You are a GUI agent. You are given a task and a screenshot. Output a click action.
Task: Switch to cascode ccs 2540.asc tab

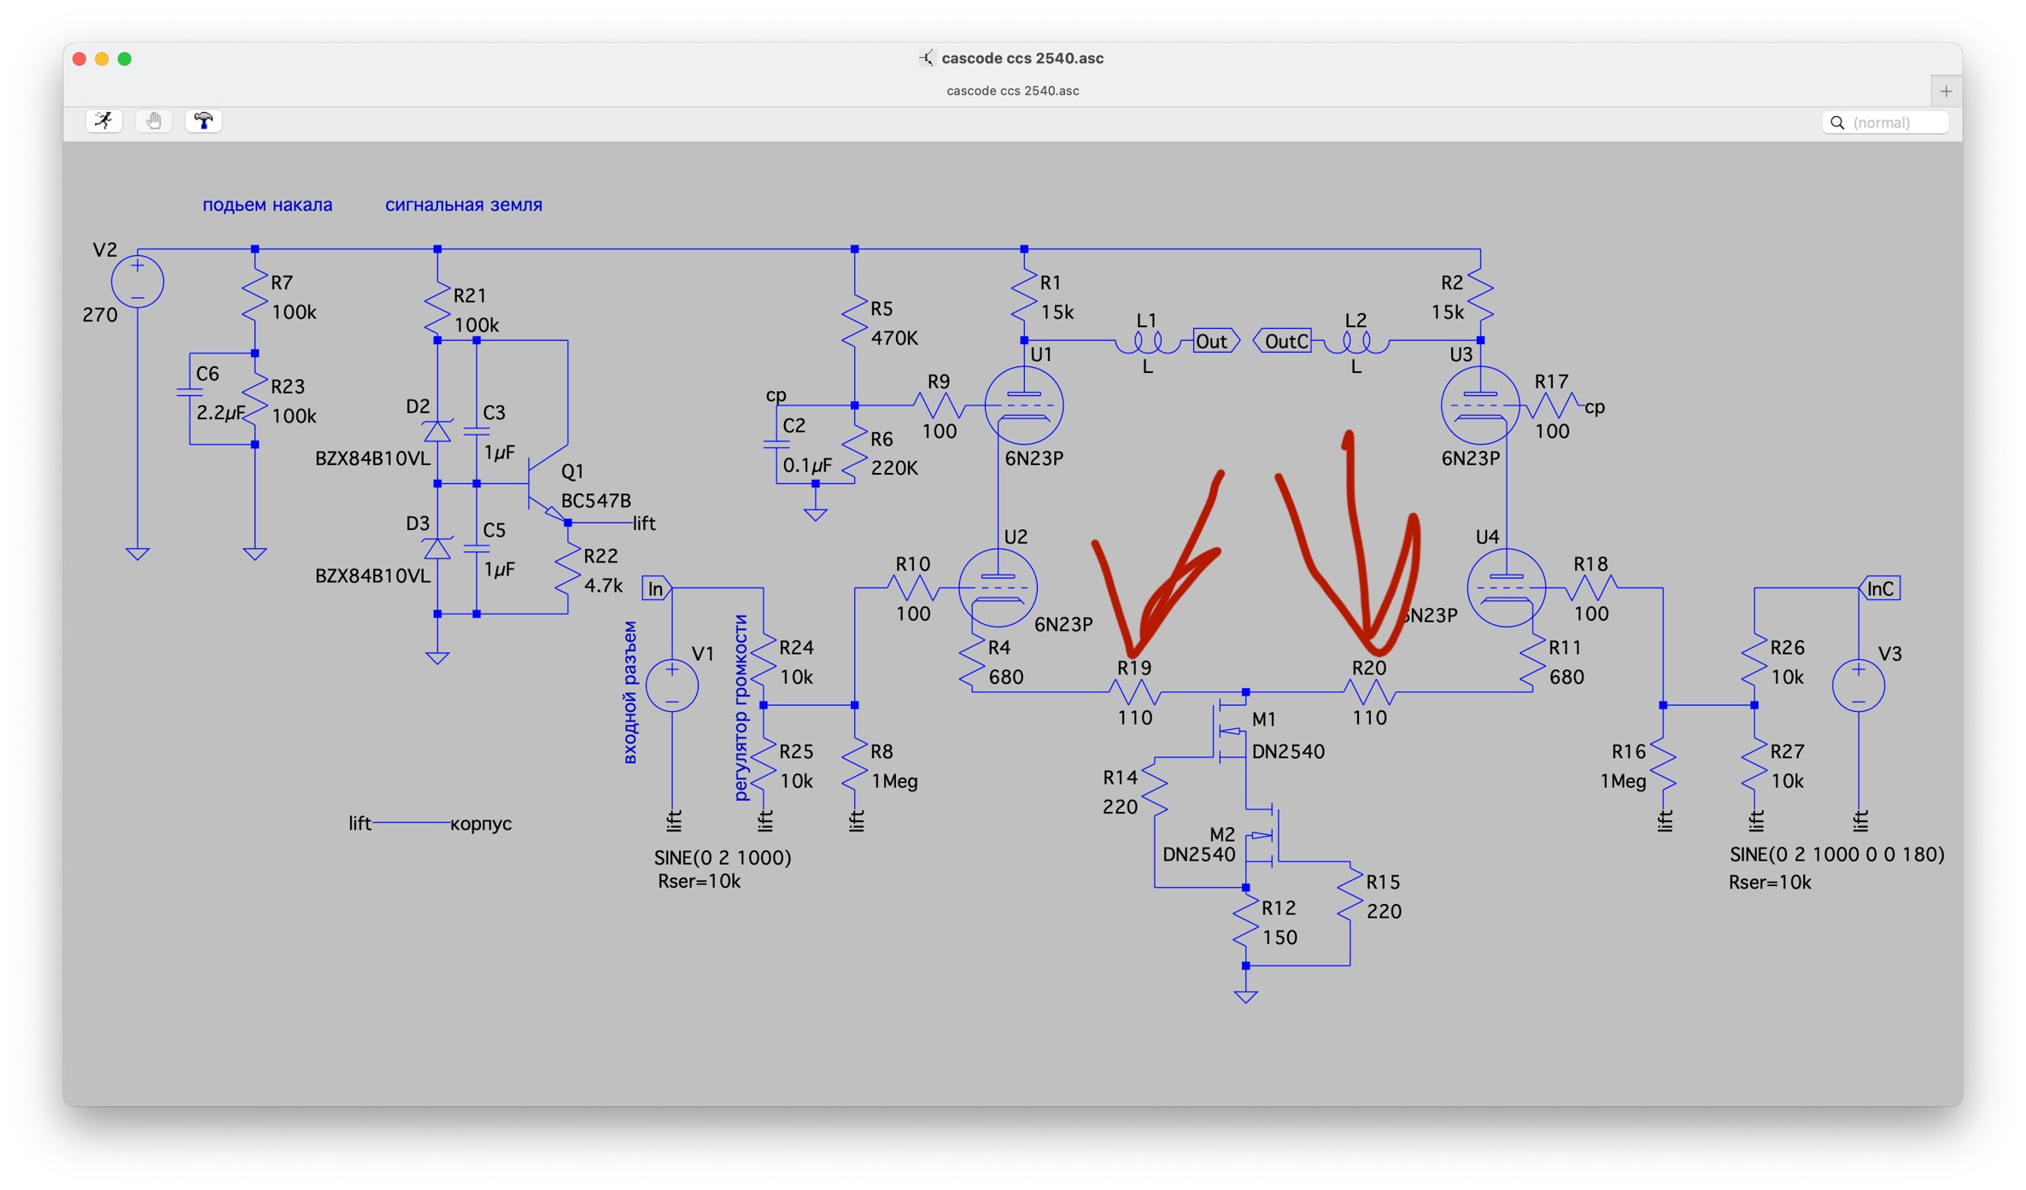click(1012, 90)
